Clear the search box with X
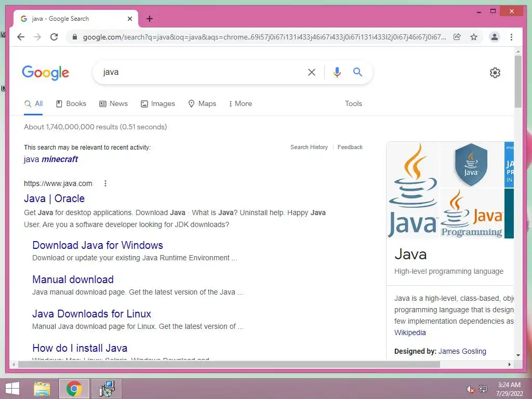The width and height of the screenshot is (532, 399). coord(312,72)
